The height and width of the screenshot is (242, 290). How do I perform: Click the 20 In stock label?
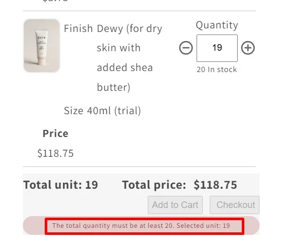217,70
